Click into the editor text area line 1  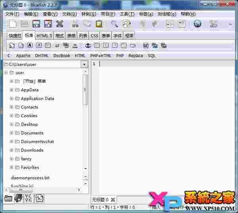tap(167, 64)
